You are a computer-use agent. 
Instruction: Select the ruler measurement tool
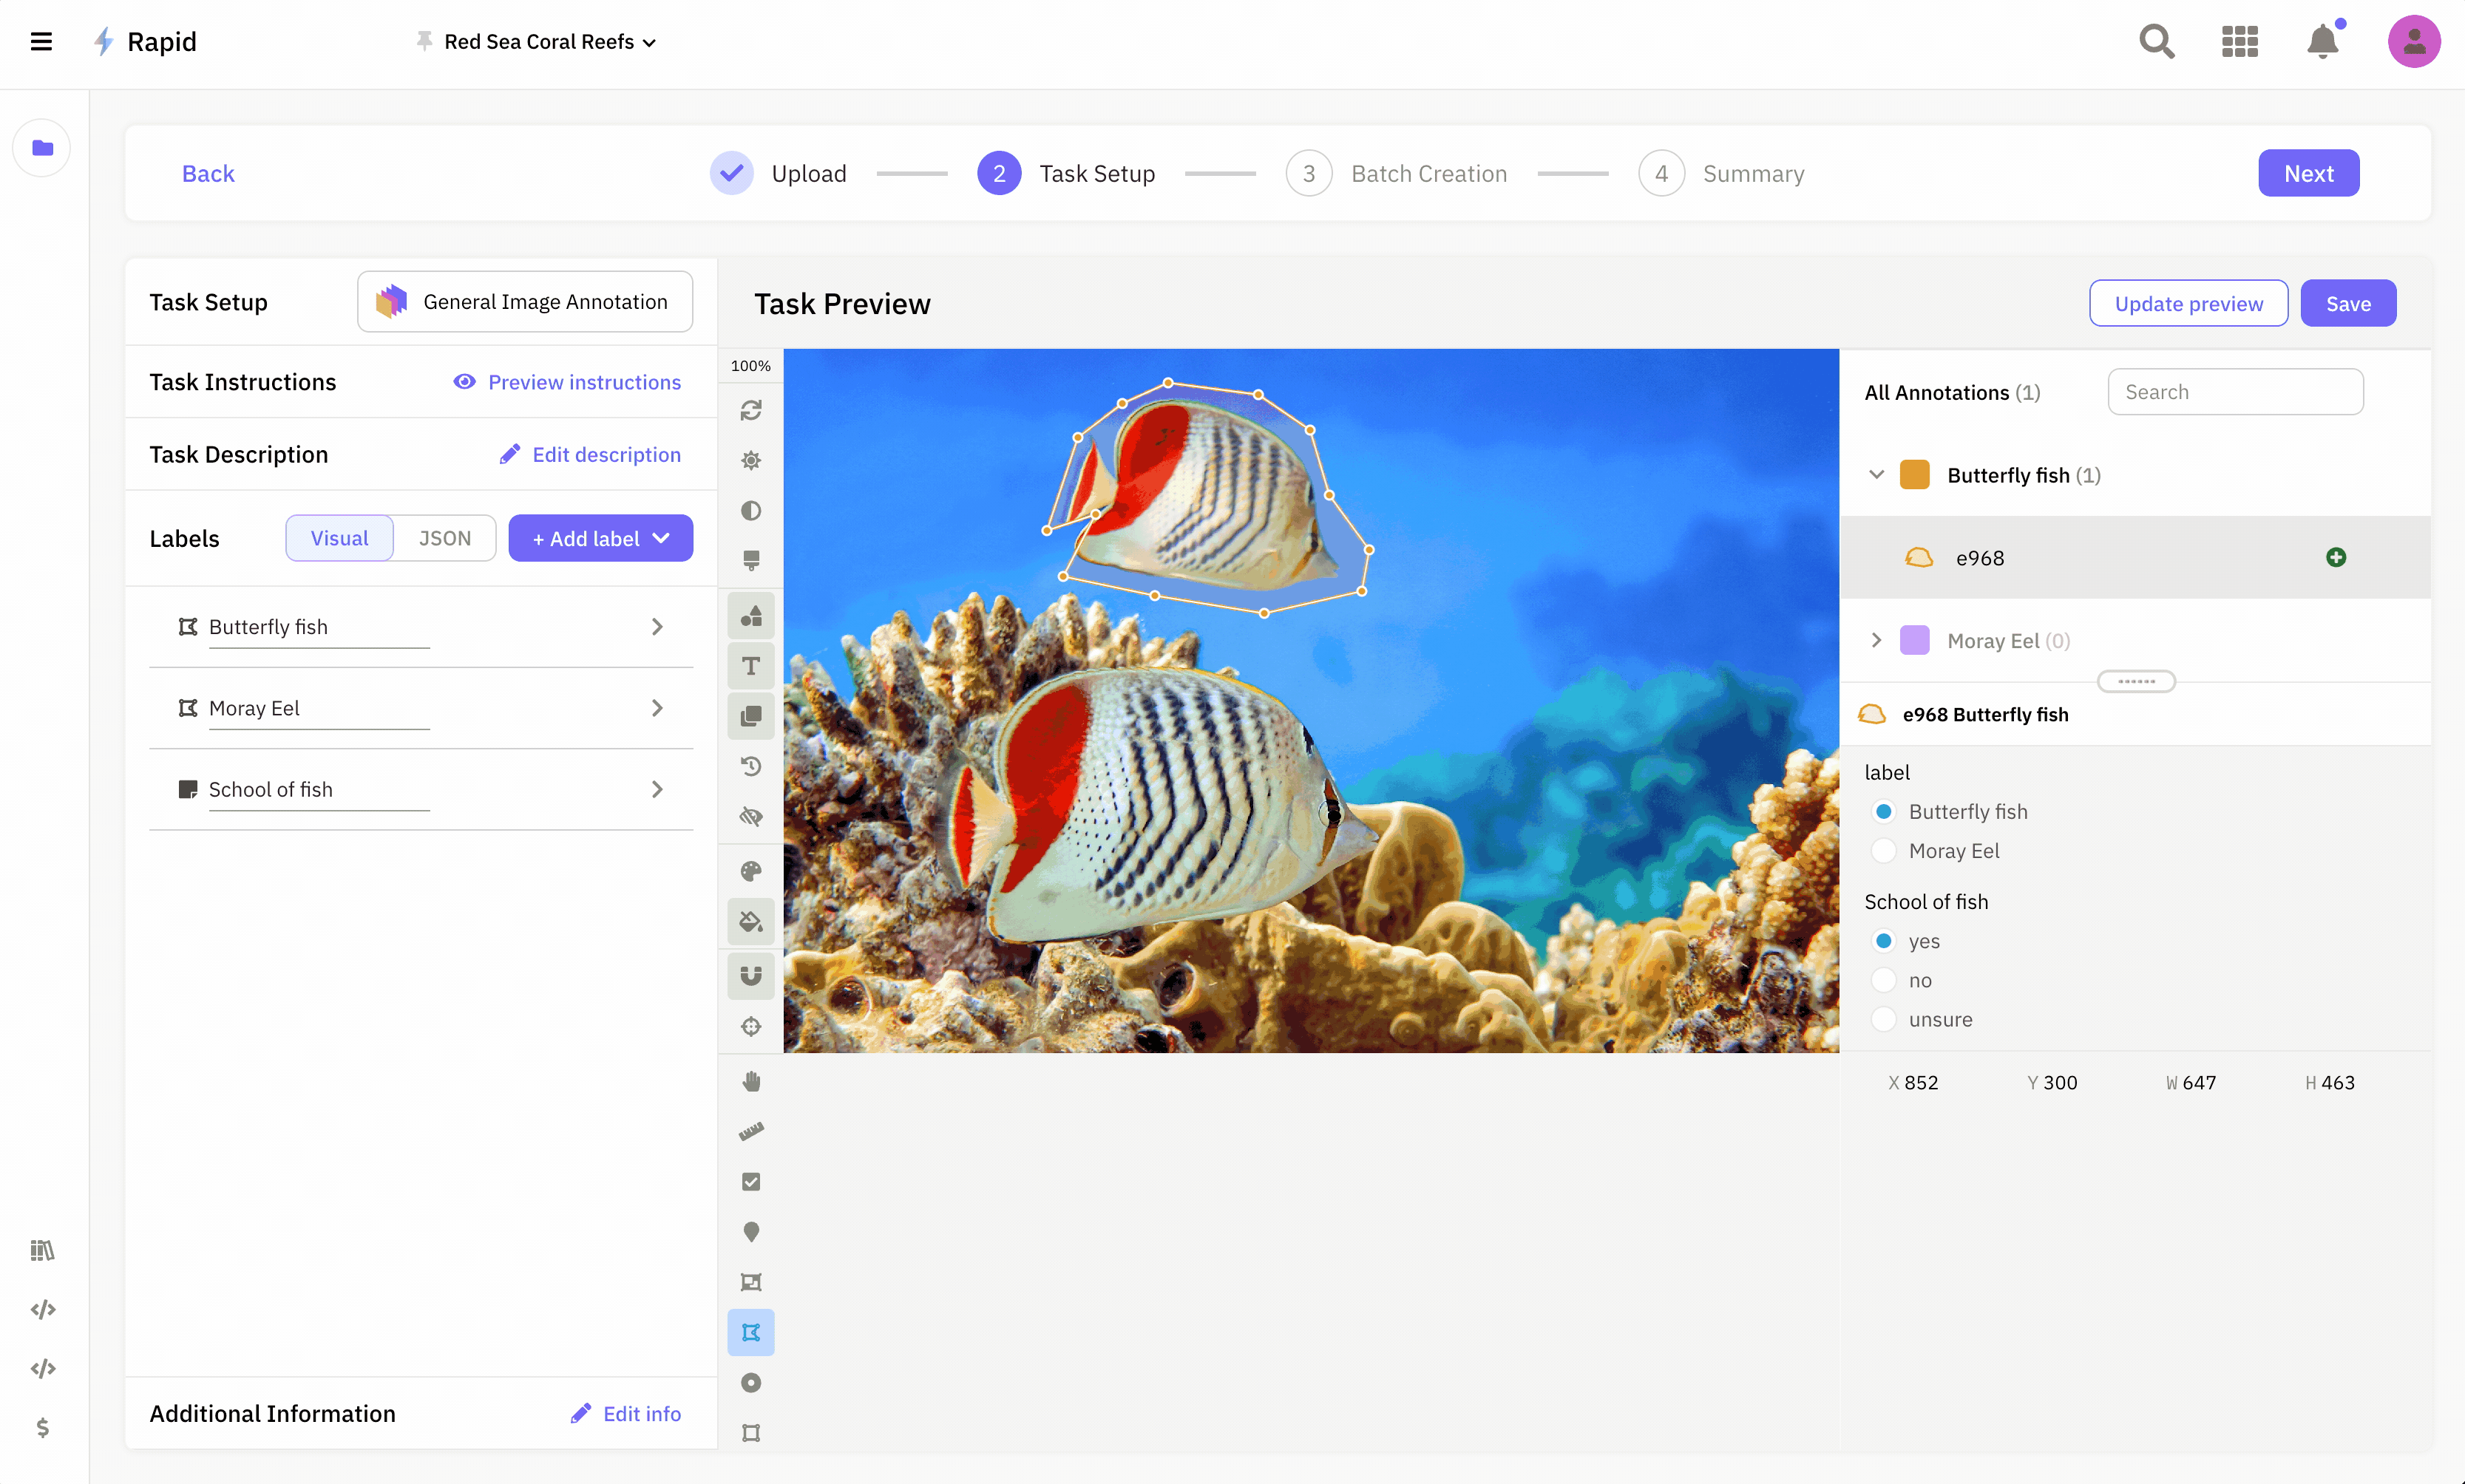coord(750,1132)
